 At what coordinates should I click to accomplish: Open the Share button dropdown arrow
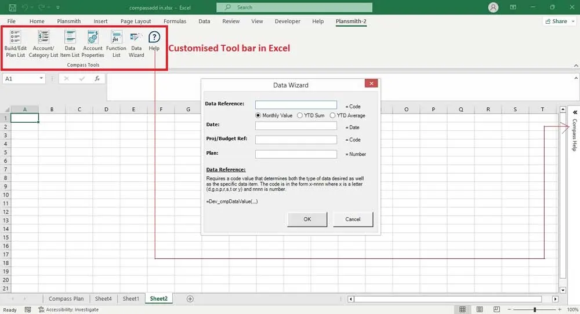click(x=573, y=21)
